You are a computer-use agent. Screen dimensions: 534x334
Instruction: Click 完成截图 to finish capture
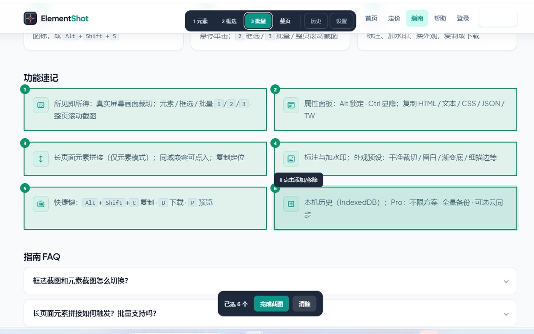[271, 304]
